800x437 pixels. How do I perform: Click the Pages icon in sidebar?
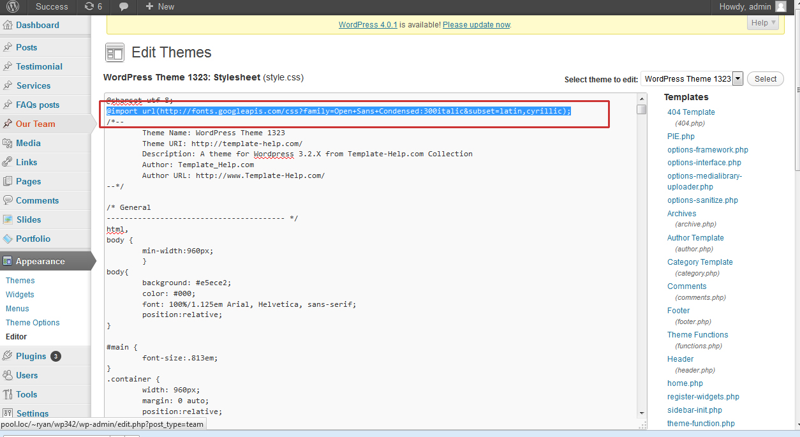pyautogui.click(x=8, y=181)
